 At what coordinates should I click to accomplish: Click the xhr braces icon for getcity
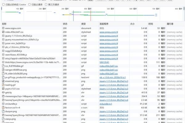pyautogui.click(x=3, y=93)
